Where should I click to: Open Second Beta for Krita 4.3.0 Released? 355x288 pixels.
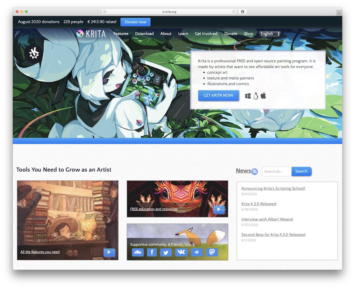coord(273,235)
